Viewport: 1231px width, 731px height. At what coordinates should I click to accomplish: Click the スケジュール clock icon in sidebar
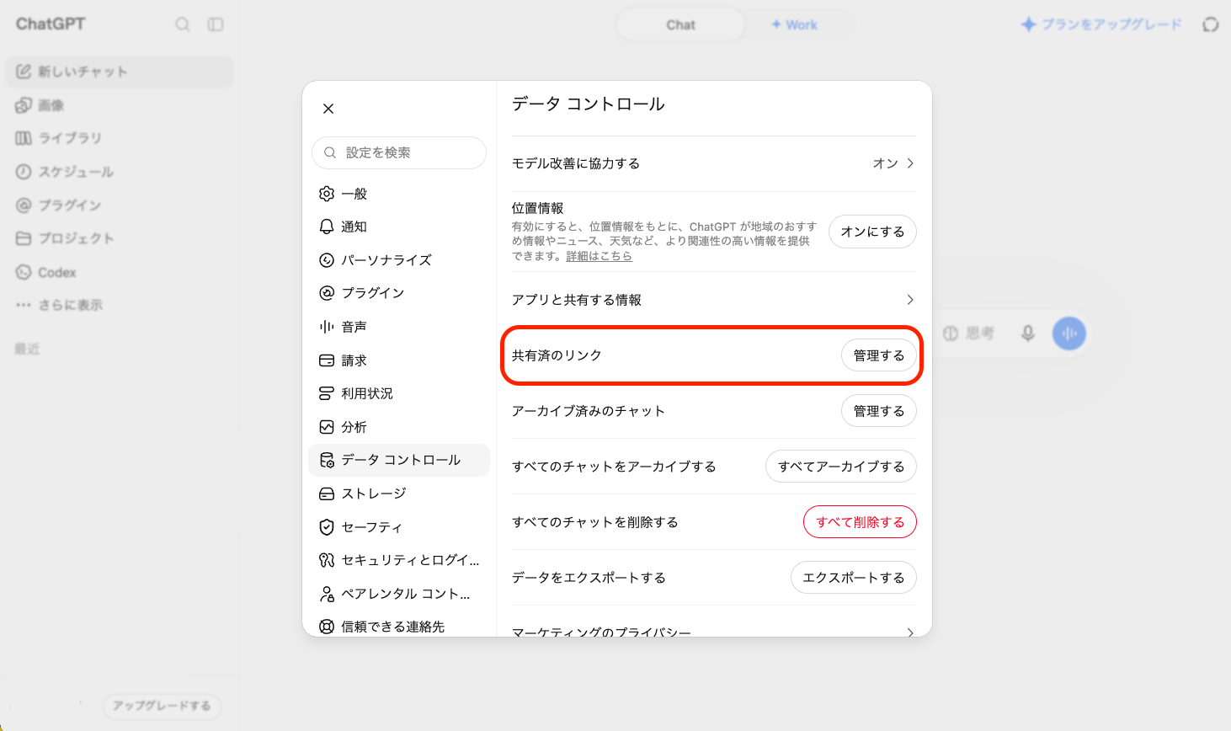click(x=24, y=172)
